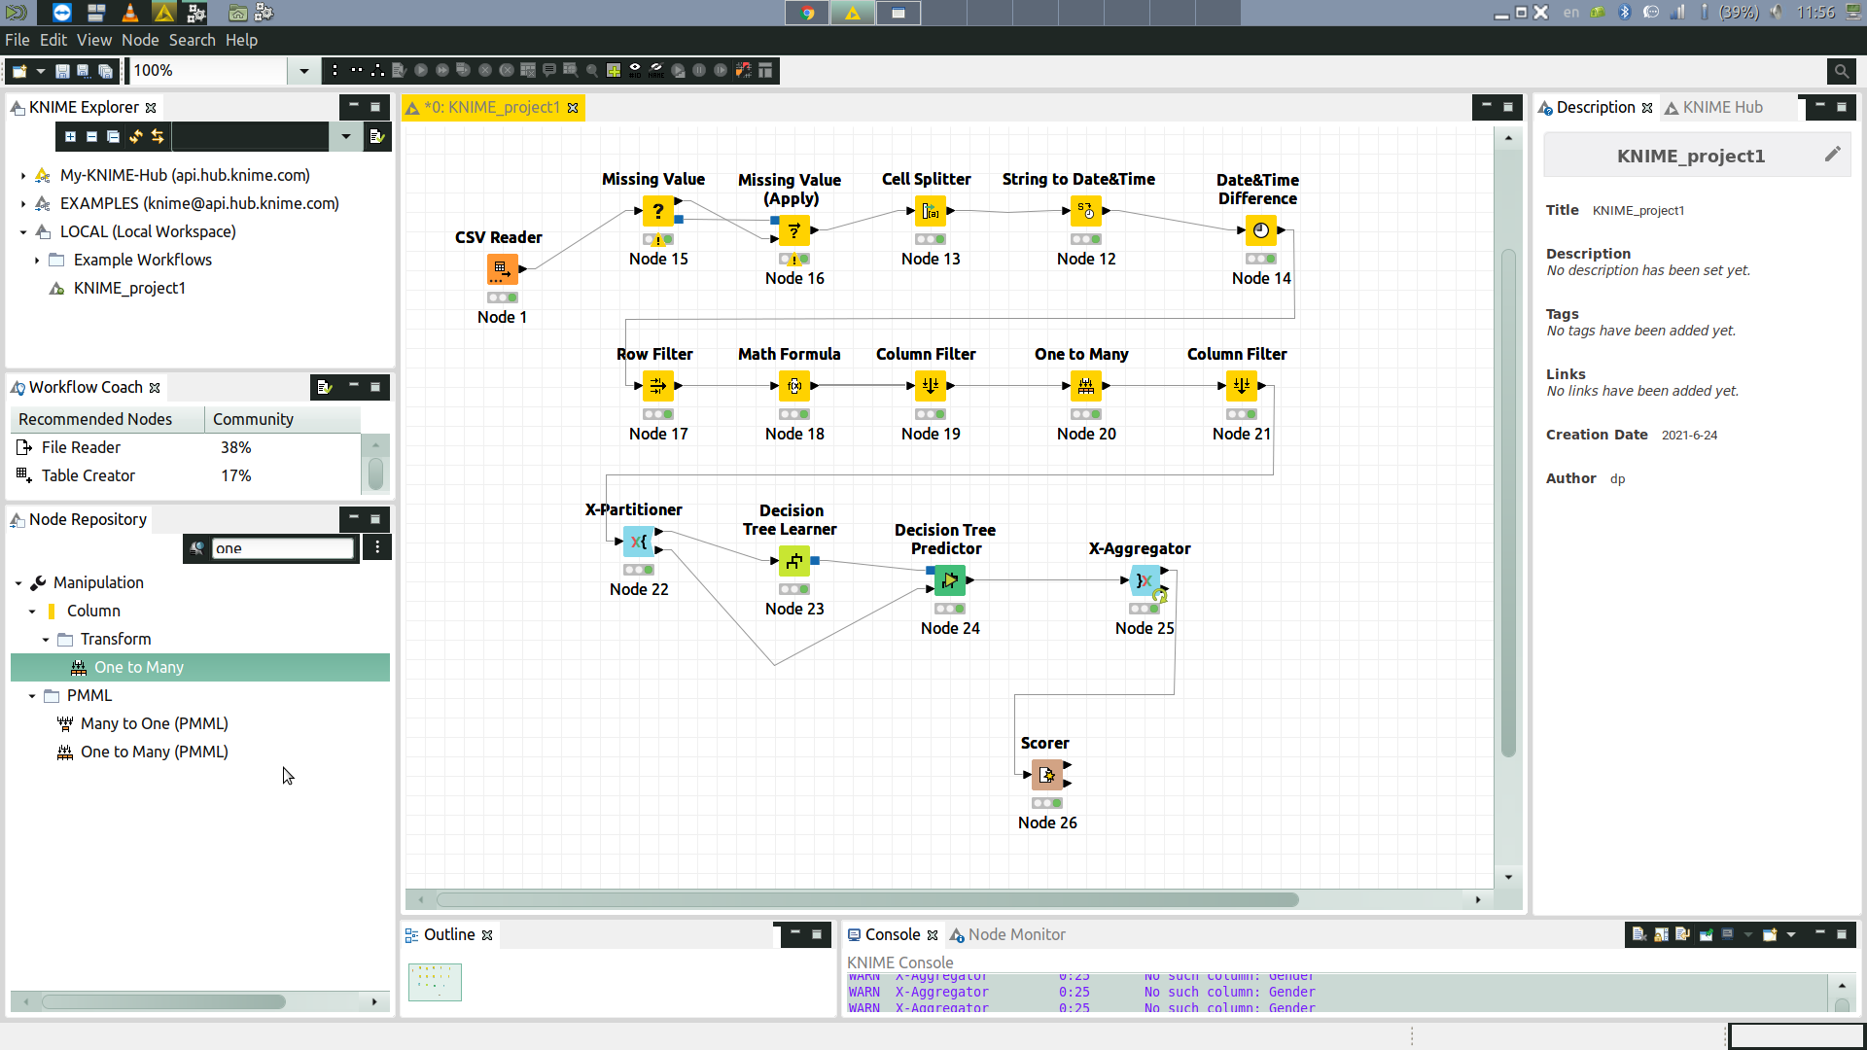Click inside the node search field showing 'one'
Image resolution: width=1867 pixels, height=1050 pixels.
tap(282, 547)
